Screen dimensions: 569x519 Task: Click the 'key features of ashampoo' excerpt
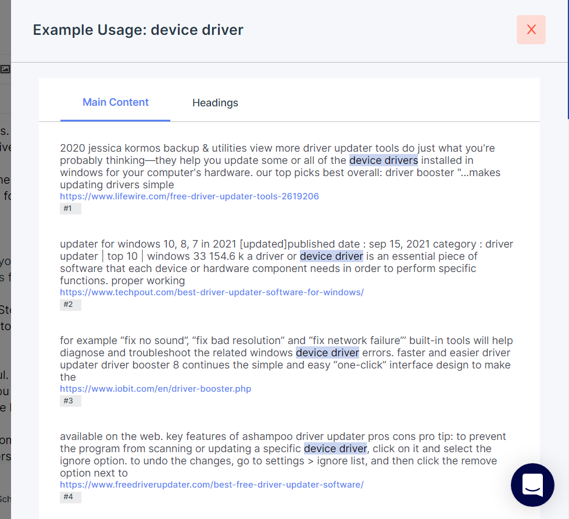tap(283, 454)
